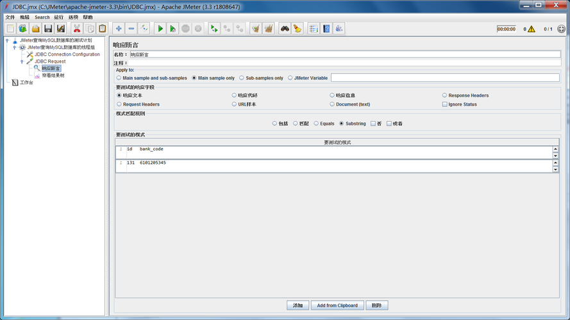Screen dimensions: 570x320
Task: Click the blue plus Expand All icon
Action: [x=119, y=29]
